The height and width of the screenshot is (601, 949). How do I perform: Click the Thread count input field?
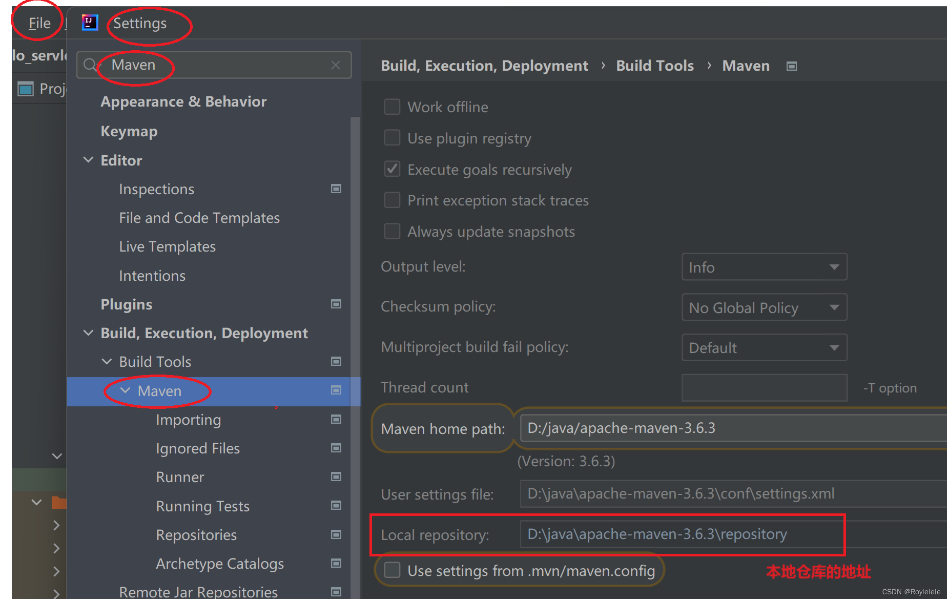tap(764, 388)
